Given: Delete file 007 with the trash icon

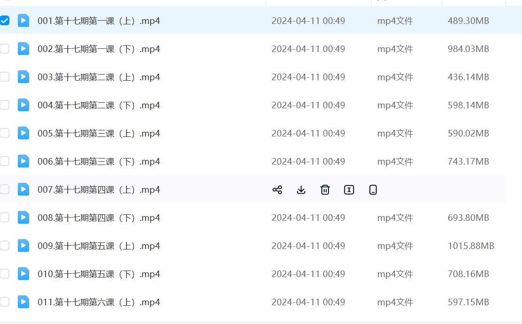Looking at the screenshot, I should [325, 189].
